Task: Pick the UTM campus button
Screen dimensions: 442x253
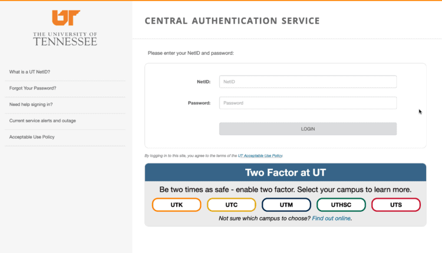Action: 286,205
